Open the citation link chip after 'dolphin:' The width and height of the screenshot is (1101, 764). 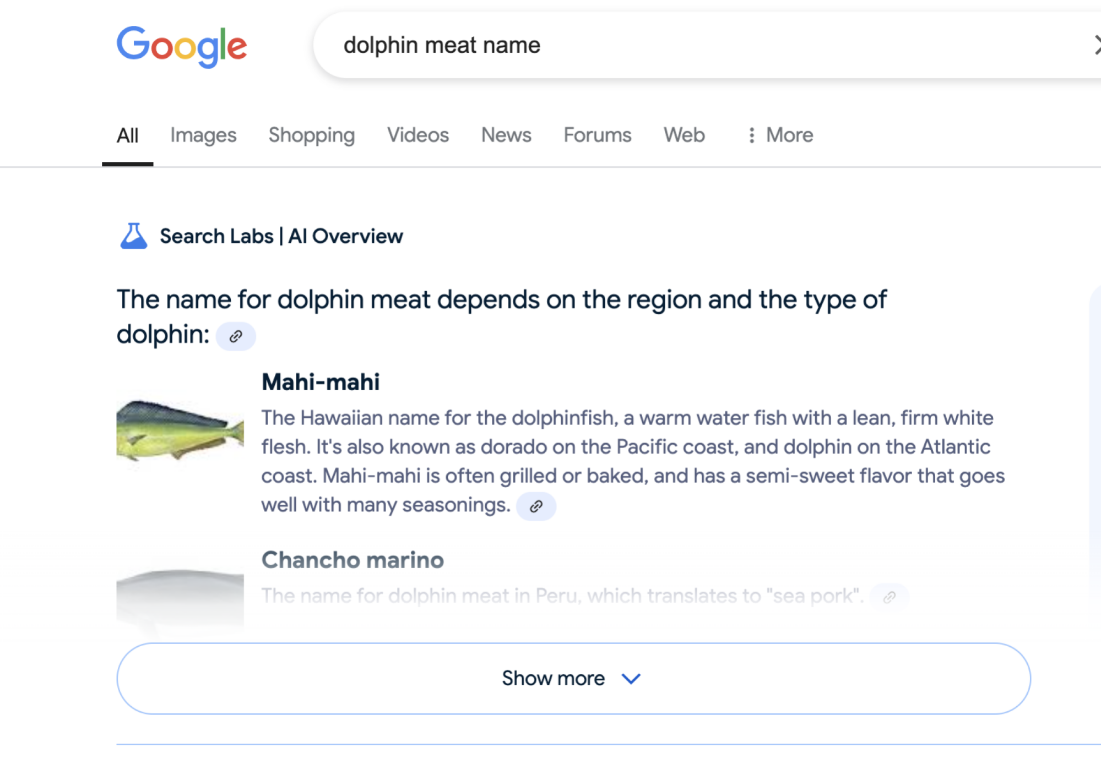point(236,336)
